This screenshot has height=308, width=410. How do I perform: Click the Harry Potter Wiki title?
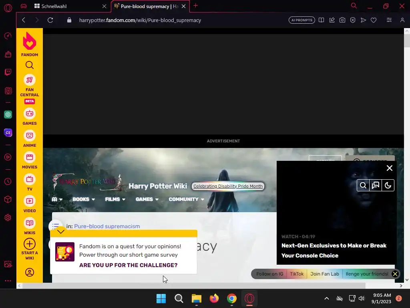tap(158, 186)
